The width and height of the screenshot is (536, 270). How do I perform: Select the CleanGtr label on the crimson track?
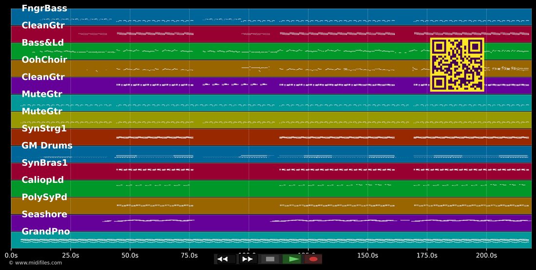pos(43,25)
